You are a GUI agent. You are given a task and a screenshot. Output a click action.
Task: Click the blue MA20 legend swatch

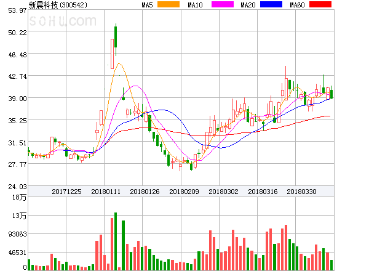(x=271, y=4)
